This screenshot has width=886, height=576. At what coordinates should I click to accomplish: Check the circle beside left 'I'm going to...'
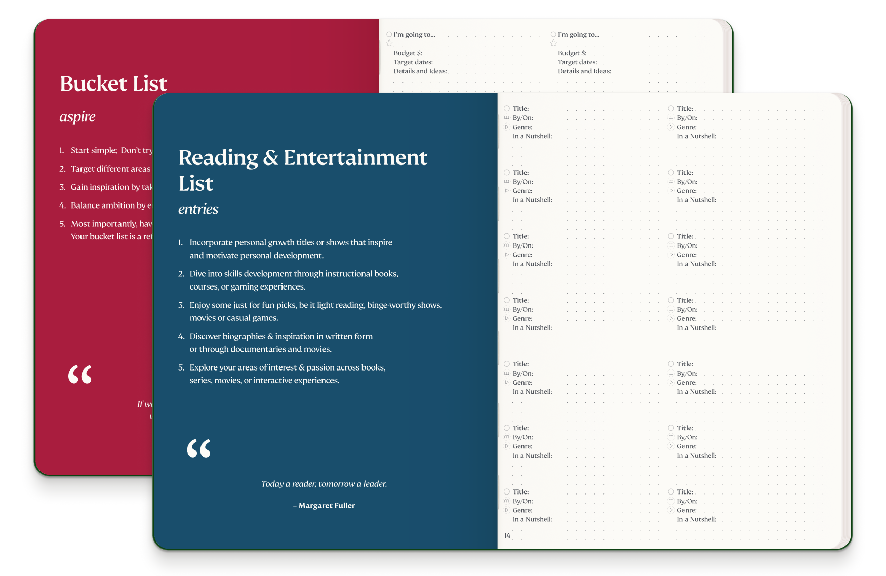click(x=389, y=34)
